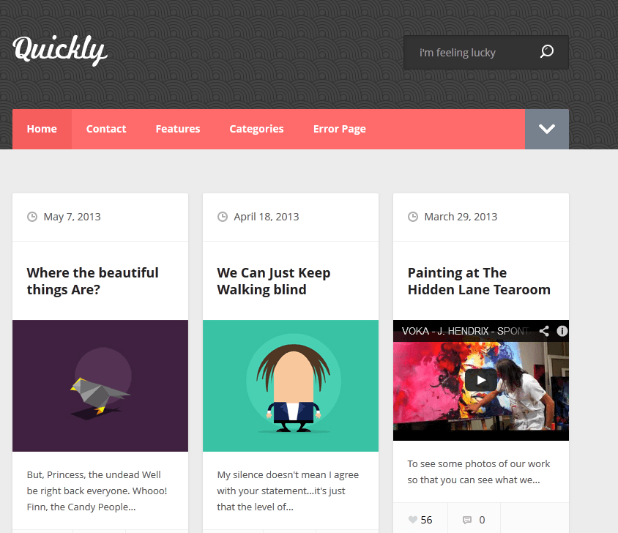Click the clock icon beside April 18, 2013

coord(223,217)
